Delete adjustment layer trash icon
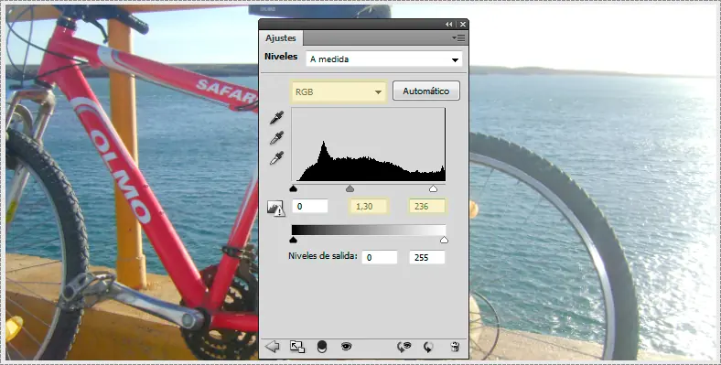The image size is (721, 365). [x=455, y=347]
